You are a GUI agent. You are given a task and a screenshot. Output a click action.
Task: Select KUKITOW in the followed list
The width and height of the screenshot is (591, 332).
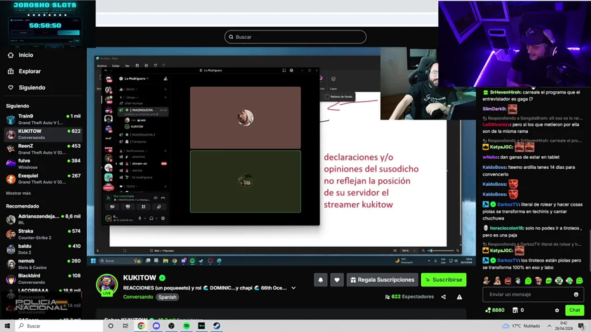tap(43, 134)
